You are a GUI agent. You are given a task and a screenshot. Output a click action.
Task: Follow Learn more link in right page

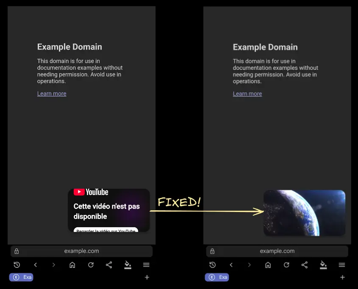(x=247, y=94)
